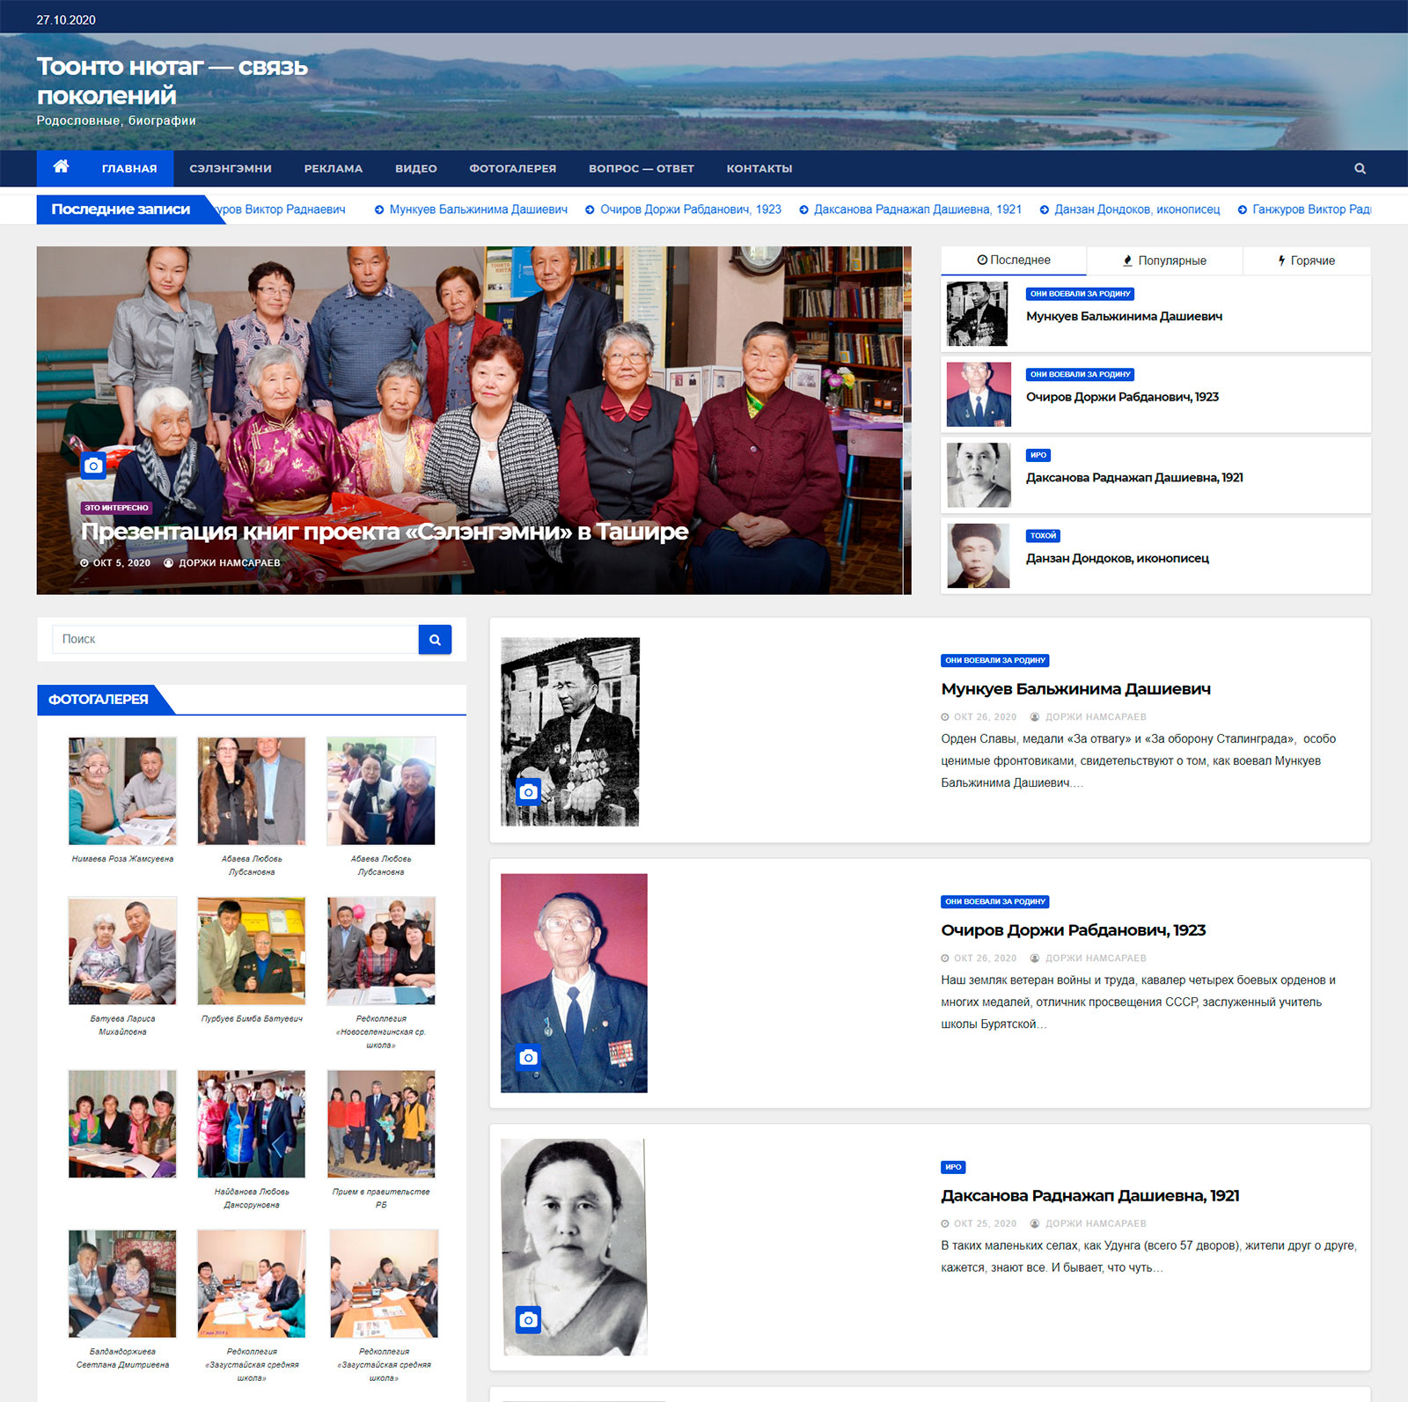Open sidebar post Даксанова Раднажап Дашиевна, 1921
This screenshot has width=1408, height=1402.
[x=1134, y=478]
